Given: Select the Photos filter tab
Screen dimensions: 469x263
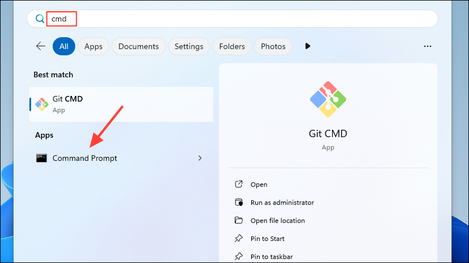Looking at the screenshot, I should coord(273,46).
